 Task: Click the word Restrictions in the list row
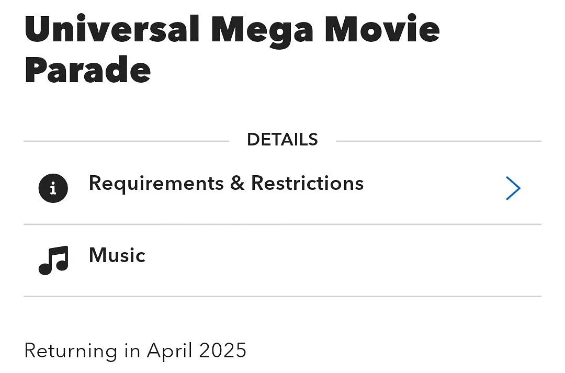point(308,183)
